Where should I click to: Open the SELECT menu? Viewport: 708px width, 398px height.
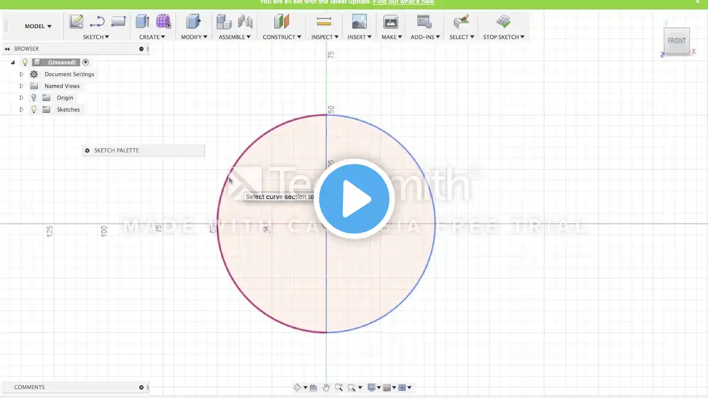(462, 37)
